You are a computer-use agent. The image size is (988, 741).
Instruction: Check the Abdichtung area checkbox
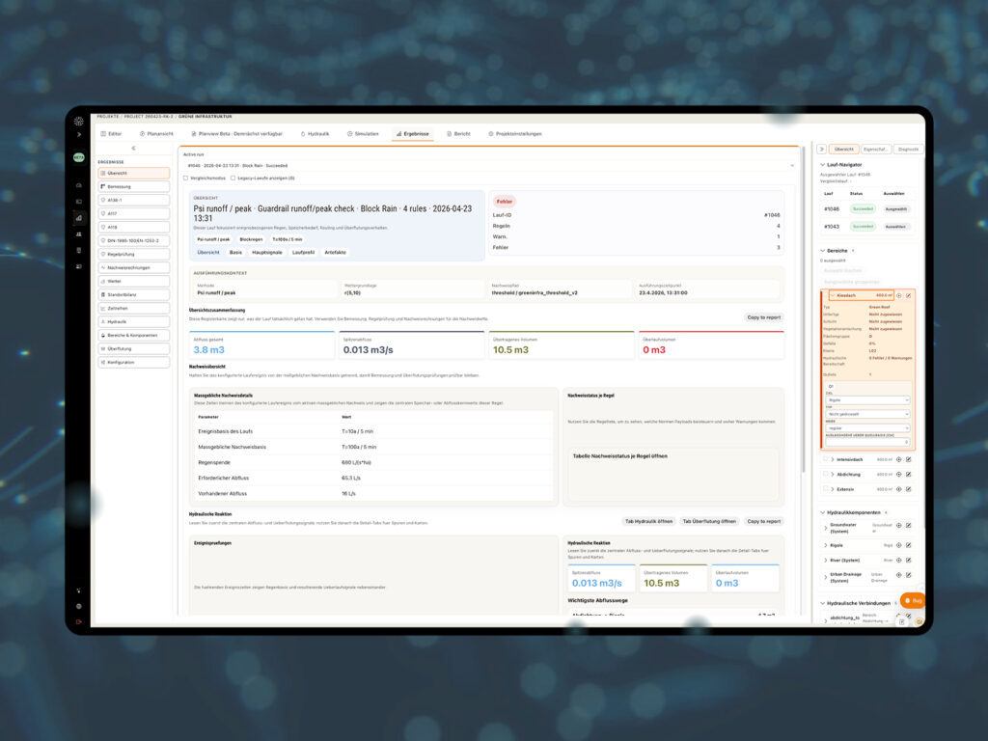(x=826, y=475)
